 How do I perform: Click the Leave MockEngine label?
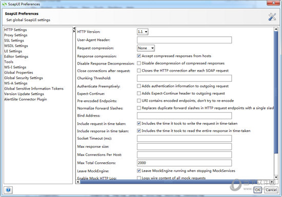[x=93, y=171]
